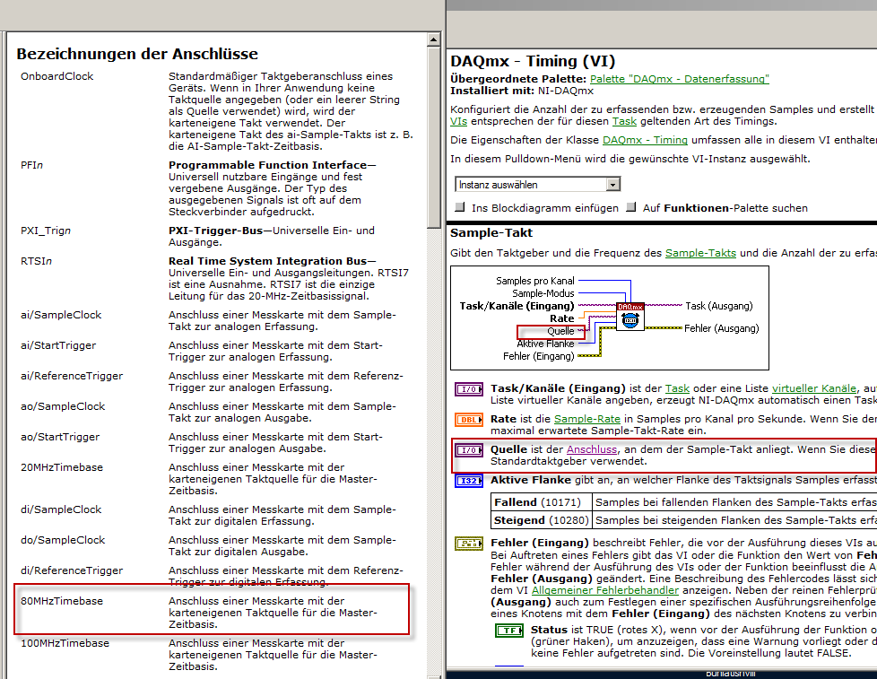Viewport: 877px width, 679px height.
Task: Click ao/StartTrigger entry
Action: tap(60, 437)
